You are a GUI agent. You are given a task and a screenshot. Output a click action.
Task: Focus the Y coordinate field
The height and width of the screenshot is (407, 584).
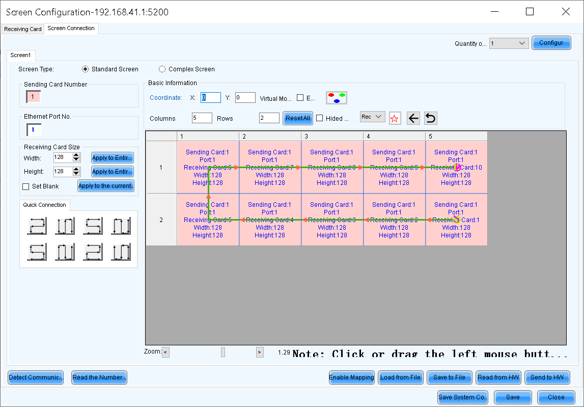(x=245, y=98)
